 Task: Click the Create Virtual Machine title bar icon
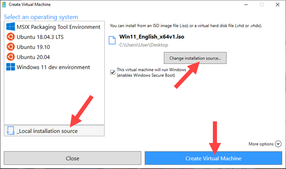[x=4, y=4]
